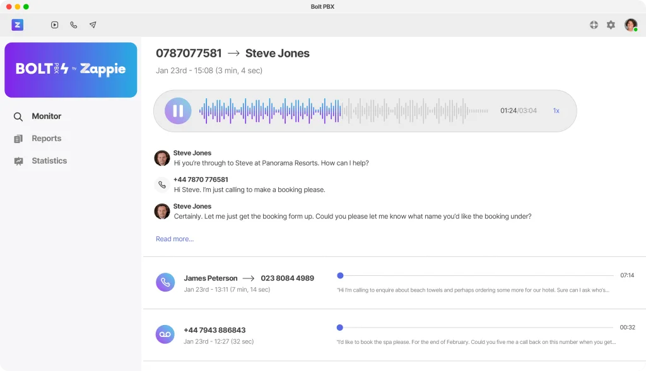This screenshot has width=646, height=371.
Task: Open the help lifebuoy icon
Action: point(594,25)
